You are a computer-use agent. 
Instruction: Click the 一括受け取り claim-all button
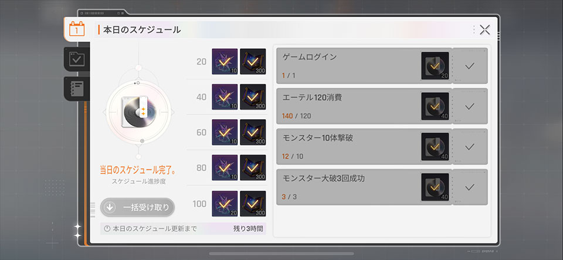pos(137,207)
